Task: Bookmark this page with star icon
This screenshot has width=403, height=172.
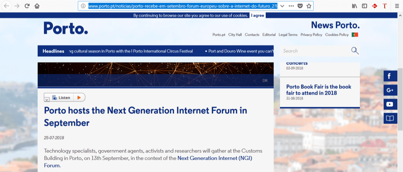Action: (x=309, y=6)
